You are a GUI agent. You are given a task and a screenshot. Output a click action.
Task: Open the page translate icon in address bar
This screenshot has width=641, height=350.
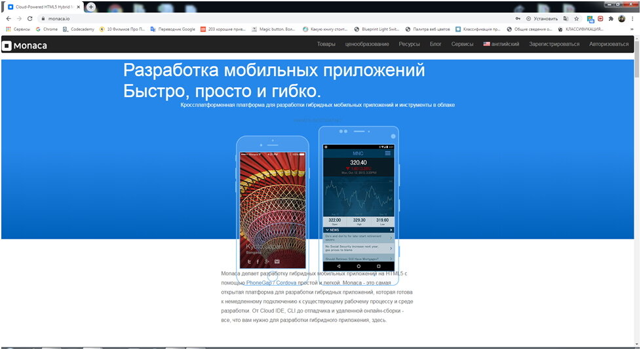point(566,18)
